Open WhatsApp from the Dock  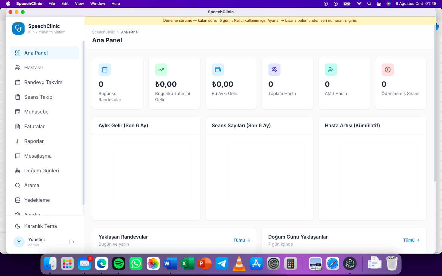click(136, 263)
